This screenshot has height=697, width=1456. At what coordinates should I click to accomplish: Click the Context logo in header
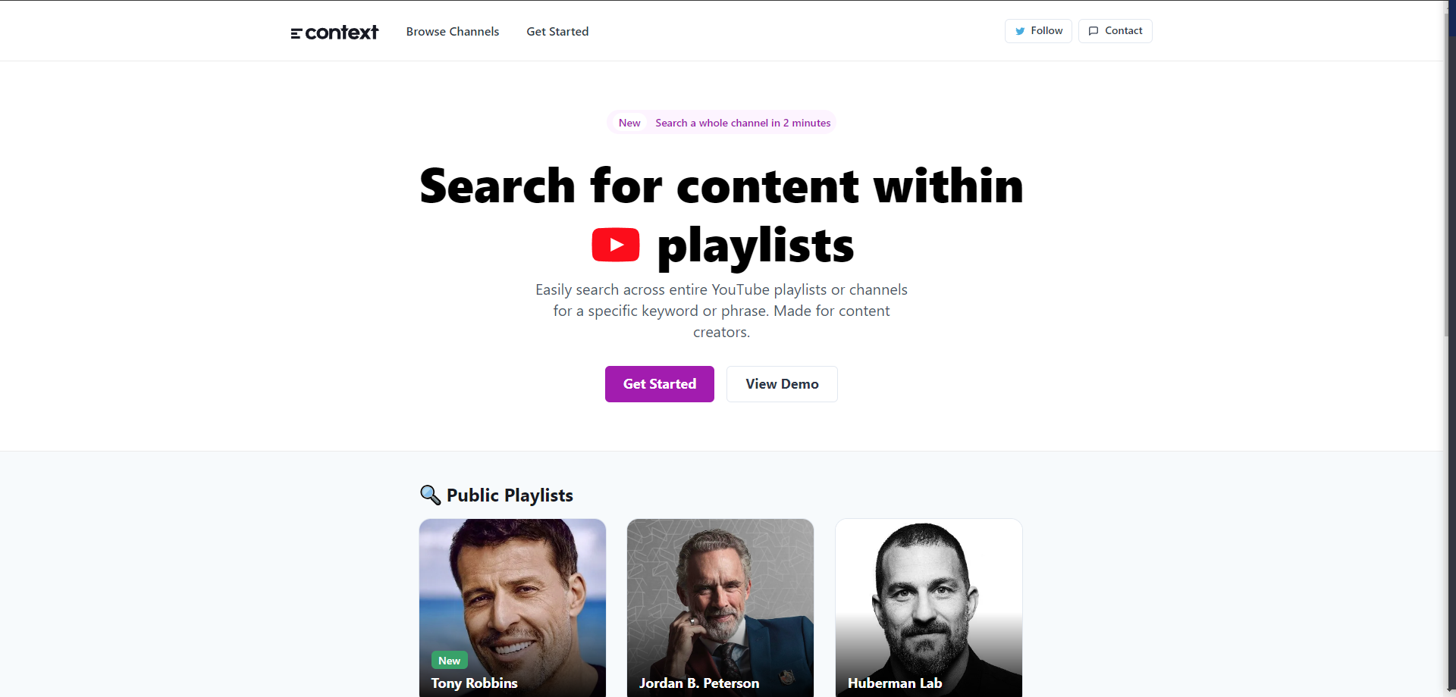click(x=334, y=32)
